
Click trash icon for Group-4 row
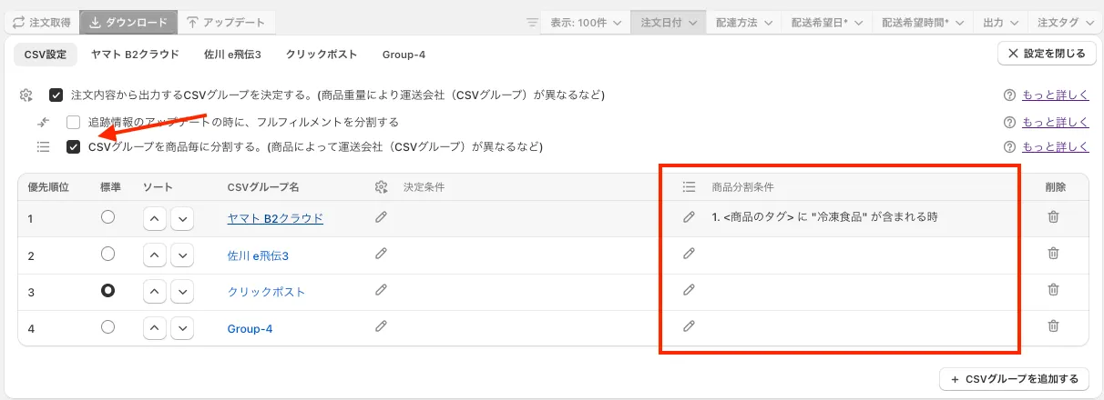tap(1053, 326)
